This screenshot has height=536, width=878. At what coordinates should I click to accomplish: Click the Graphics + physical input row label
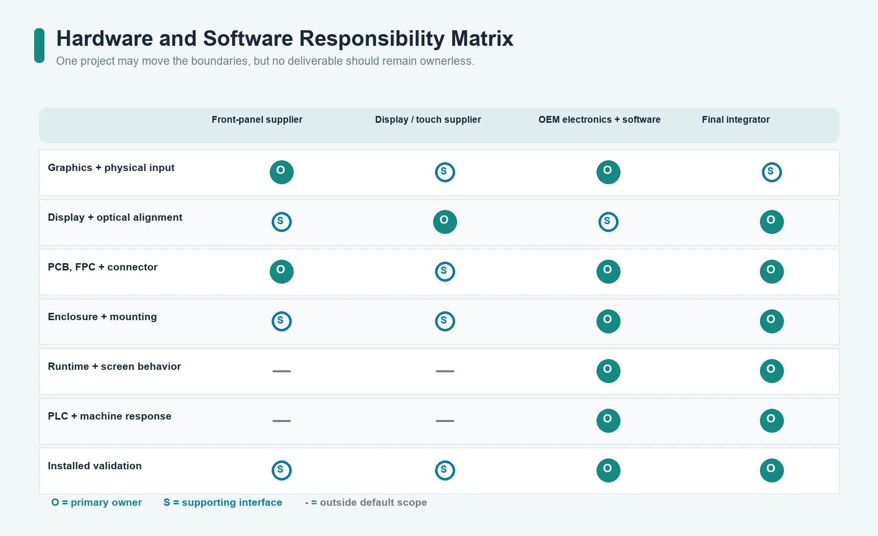click(111, 168)
